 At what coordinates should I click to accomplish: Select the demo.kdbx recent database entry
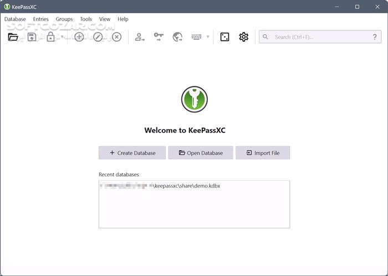(x=194, y=186)
